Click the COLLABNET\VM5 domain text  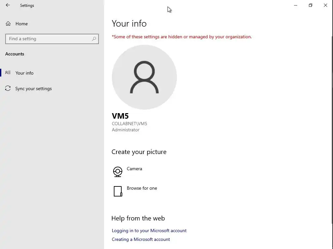point(129,124)
